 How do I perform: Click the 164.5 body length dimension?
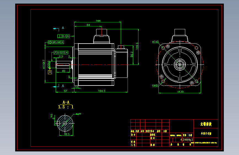click(x=102, y=91)
